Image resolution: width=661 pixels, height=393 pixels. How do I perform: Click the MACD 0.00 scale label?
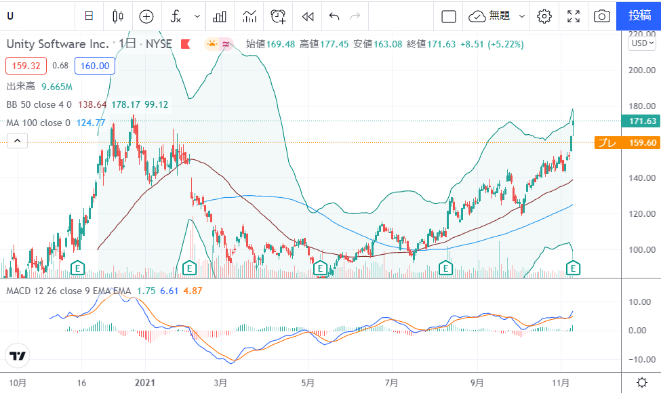click(637, 331)
